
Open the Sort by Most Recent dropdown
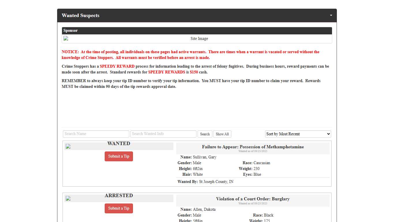click(x=298, y=134)
